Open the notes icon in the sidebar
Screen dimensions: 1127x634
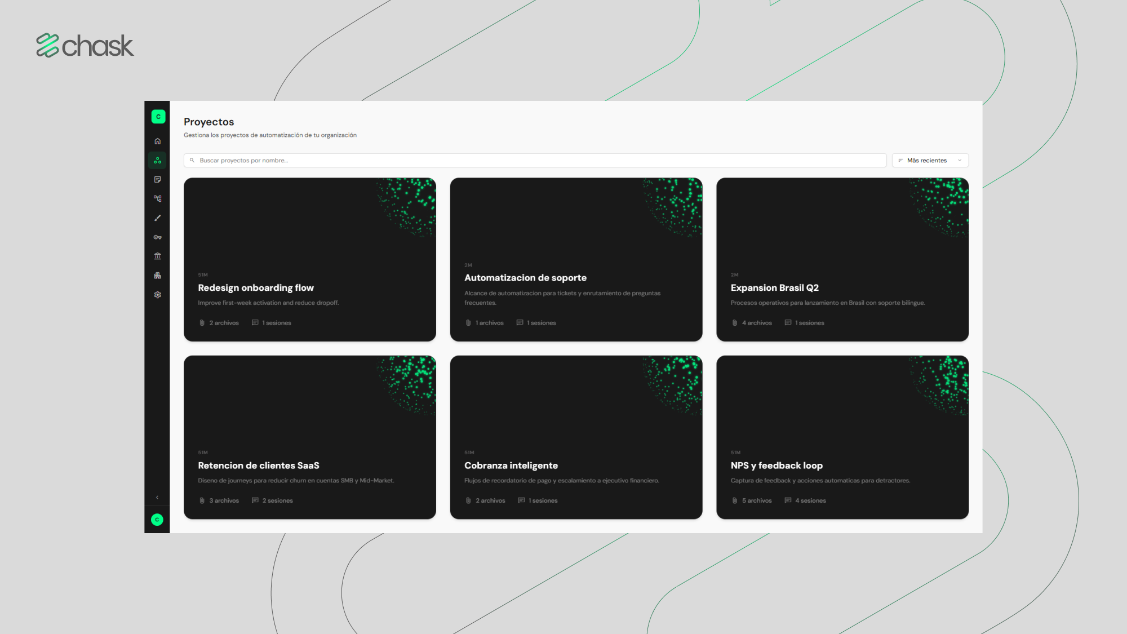coord(158,180)
